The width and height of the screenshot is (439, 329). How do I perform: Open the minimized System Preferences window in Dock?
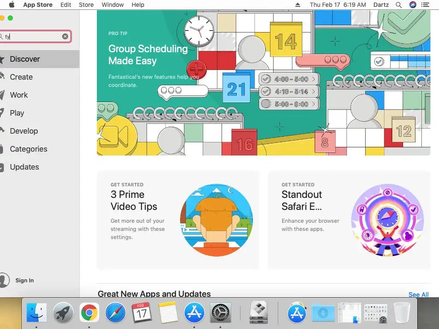click(x=376, y=313)
